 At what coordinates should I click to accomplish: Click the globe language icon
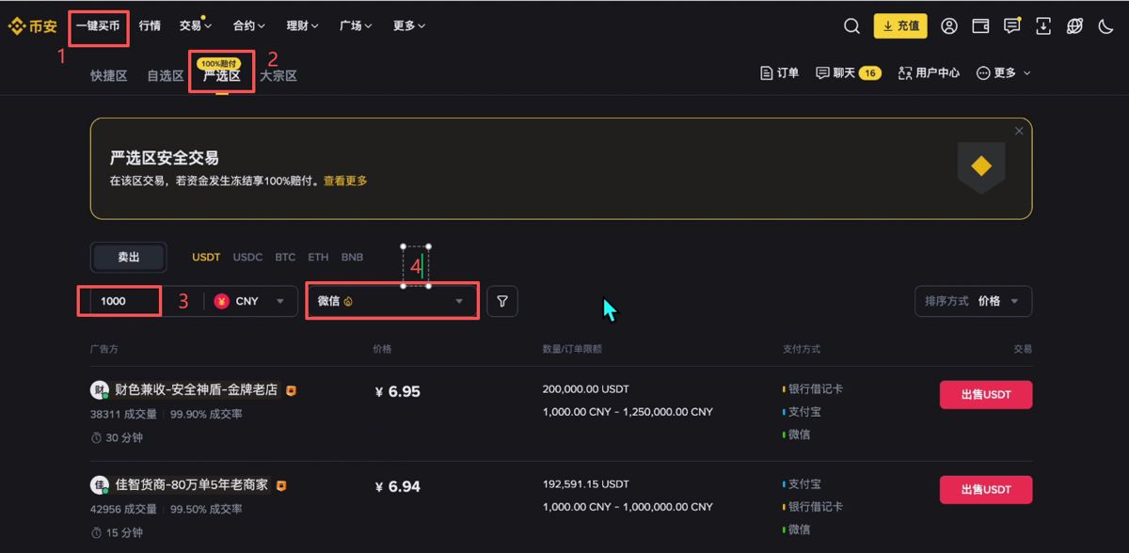(1073, 26)
